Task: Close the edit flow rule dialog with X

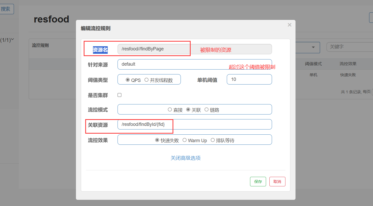Action: tap(290, 25)
